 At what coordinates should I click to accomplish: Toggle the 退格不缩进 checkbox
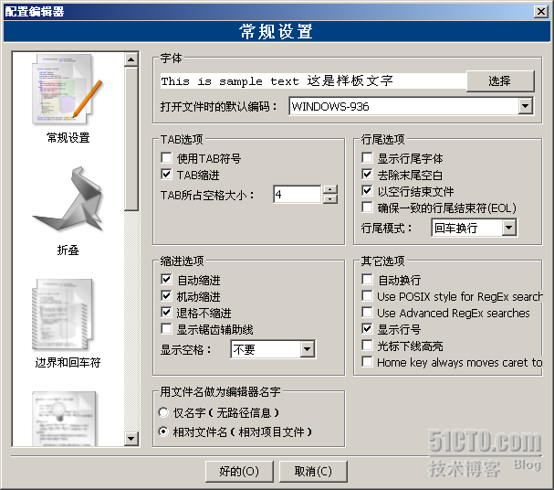click(166, 313)
